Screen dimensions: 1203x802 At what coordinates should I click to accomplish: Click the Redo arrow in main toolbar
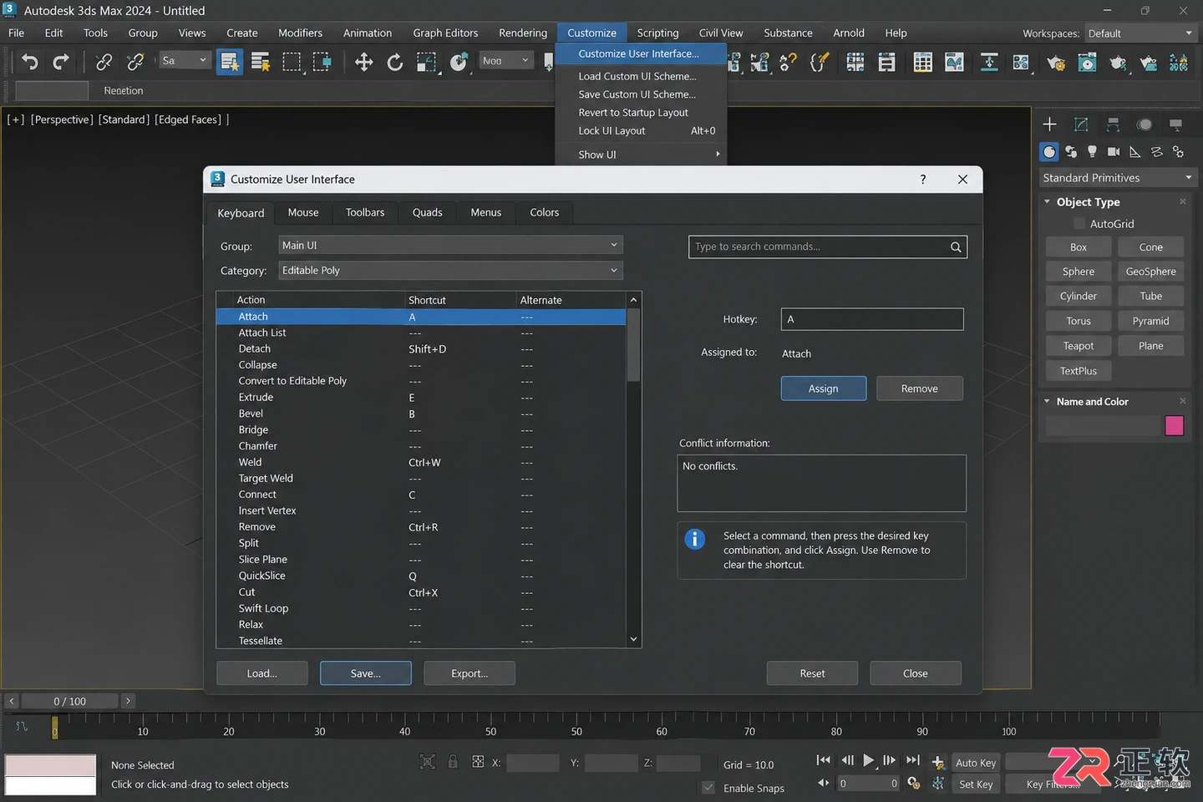61,62
